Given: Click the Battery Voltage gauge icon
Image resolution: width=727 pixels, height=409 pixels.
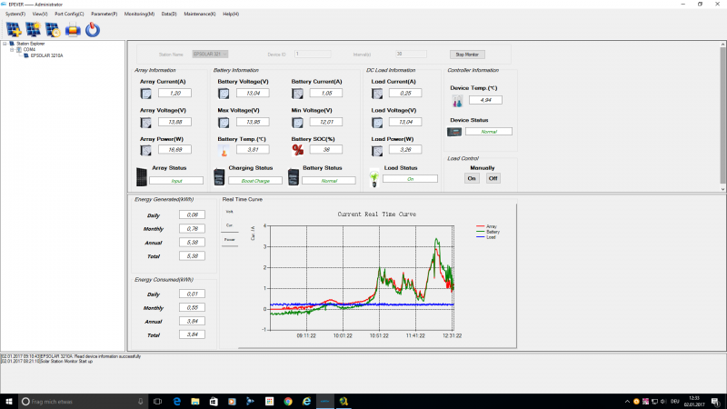Looking at the screenshot, I should [x=224, y=94].
